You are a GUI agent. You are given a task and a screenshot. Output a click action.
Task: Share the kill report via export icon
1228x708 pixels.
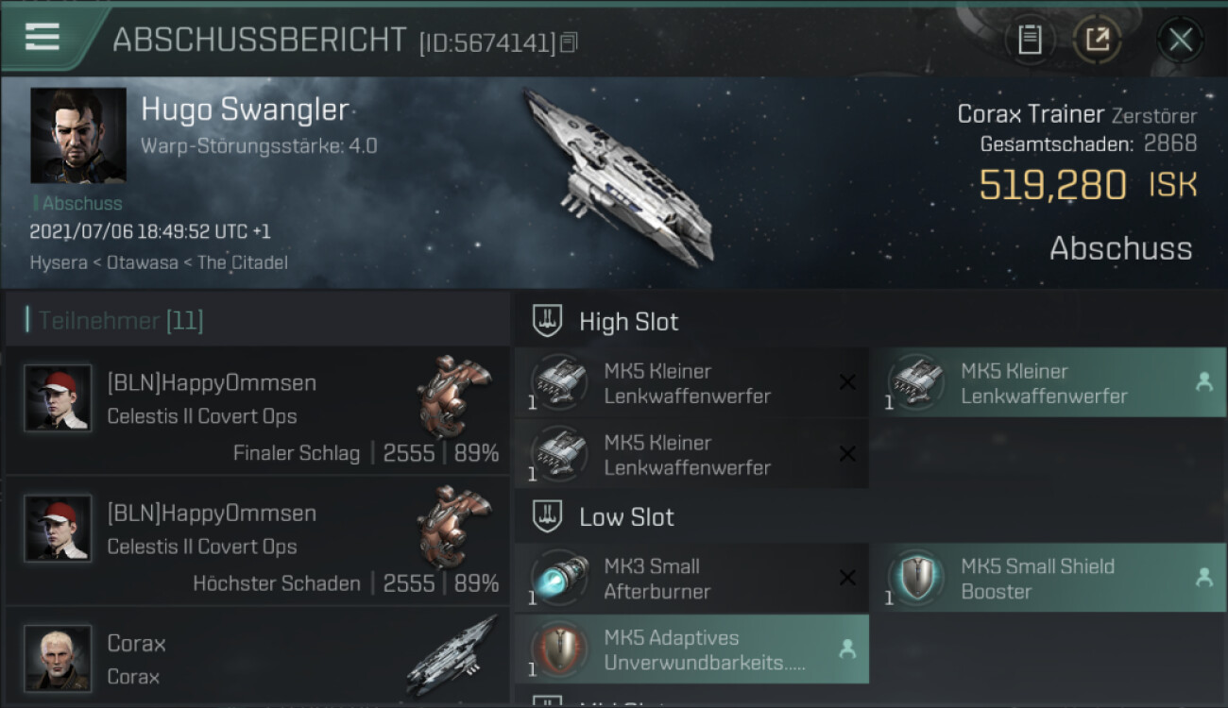(x=1097, y=40)
